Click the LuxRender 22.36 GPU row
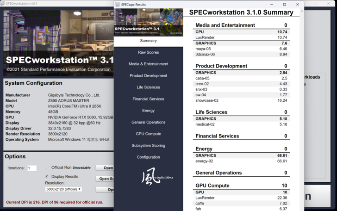Screen dimensions: 337x211 point(241,198)
